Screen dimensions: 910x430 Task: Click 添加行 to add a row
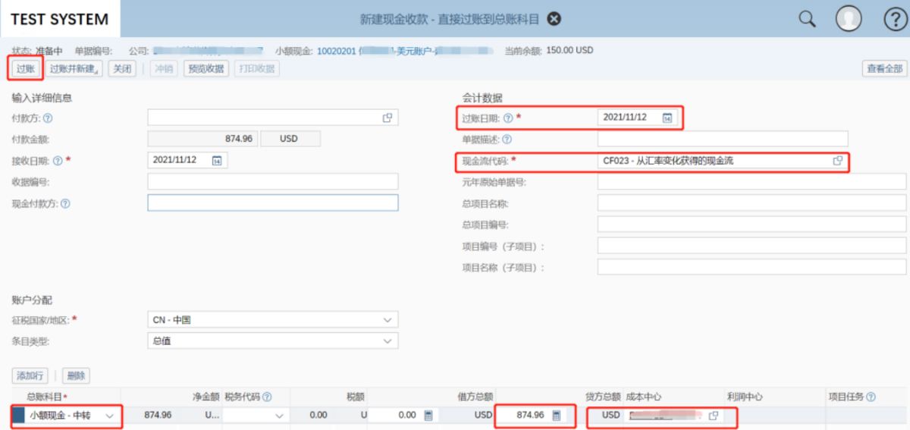point(30,375)
